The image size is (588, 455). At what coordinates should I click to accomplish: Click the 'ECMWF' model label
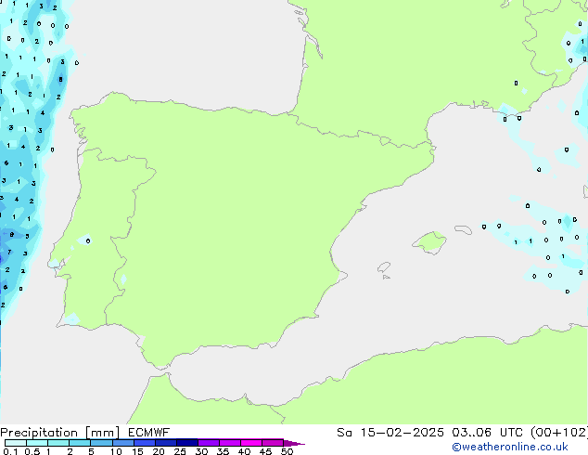(x=149, y=433)
